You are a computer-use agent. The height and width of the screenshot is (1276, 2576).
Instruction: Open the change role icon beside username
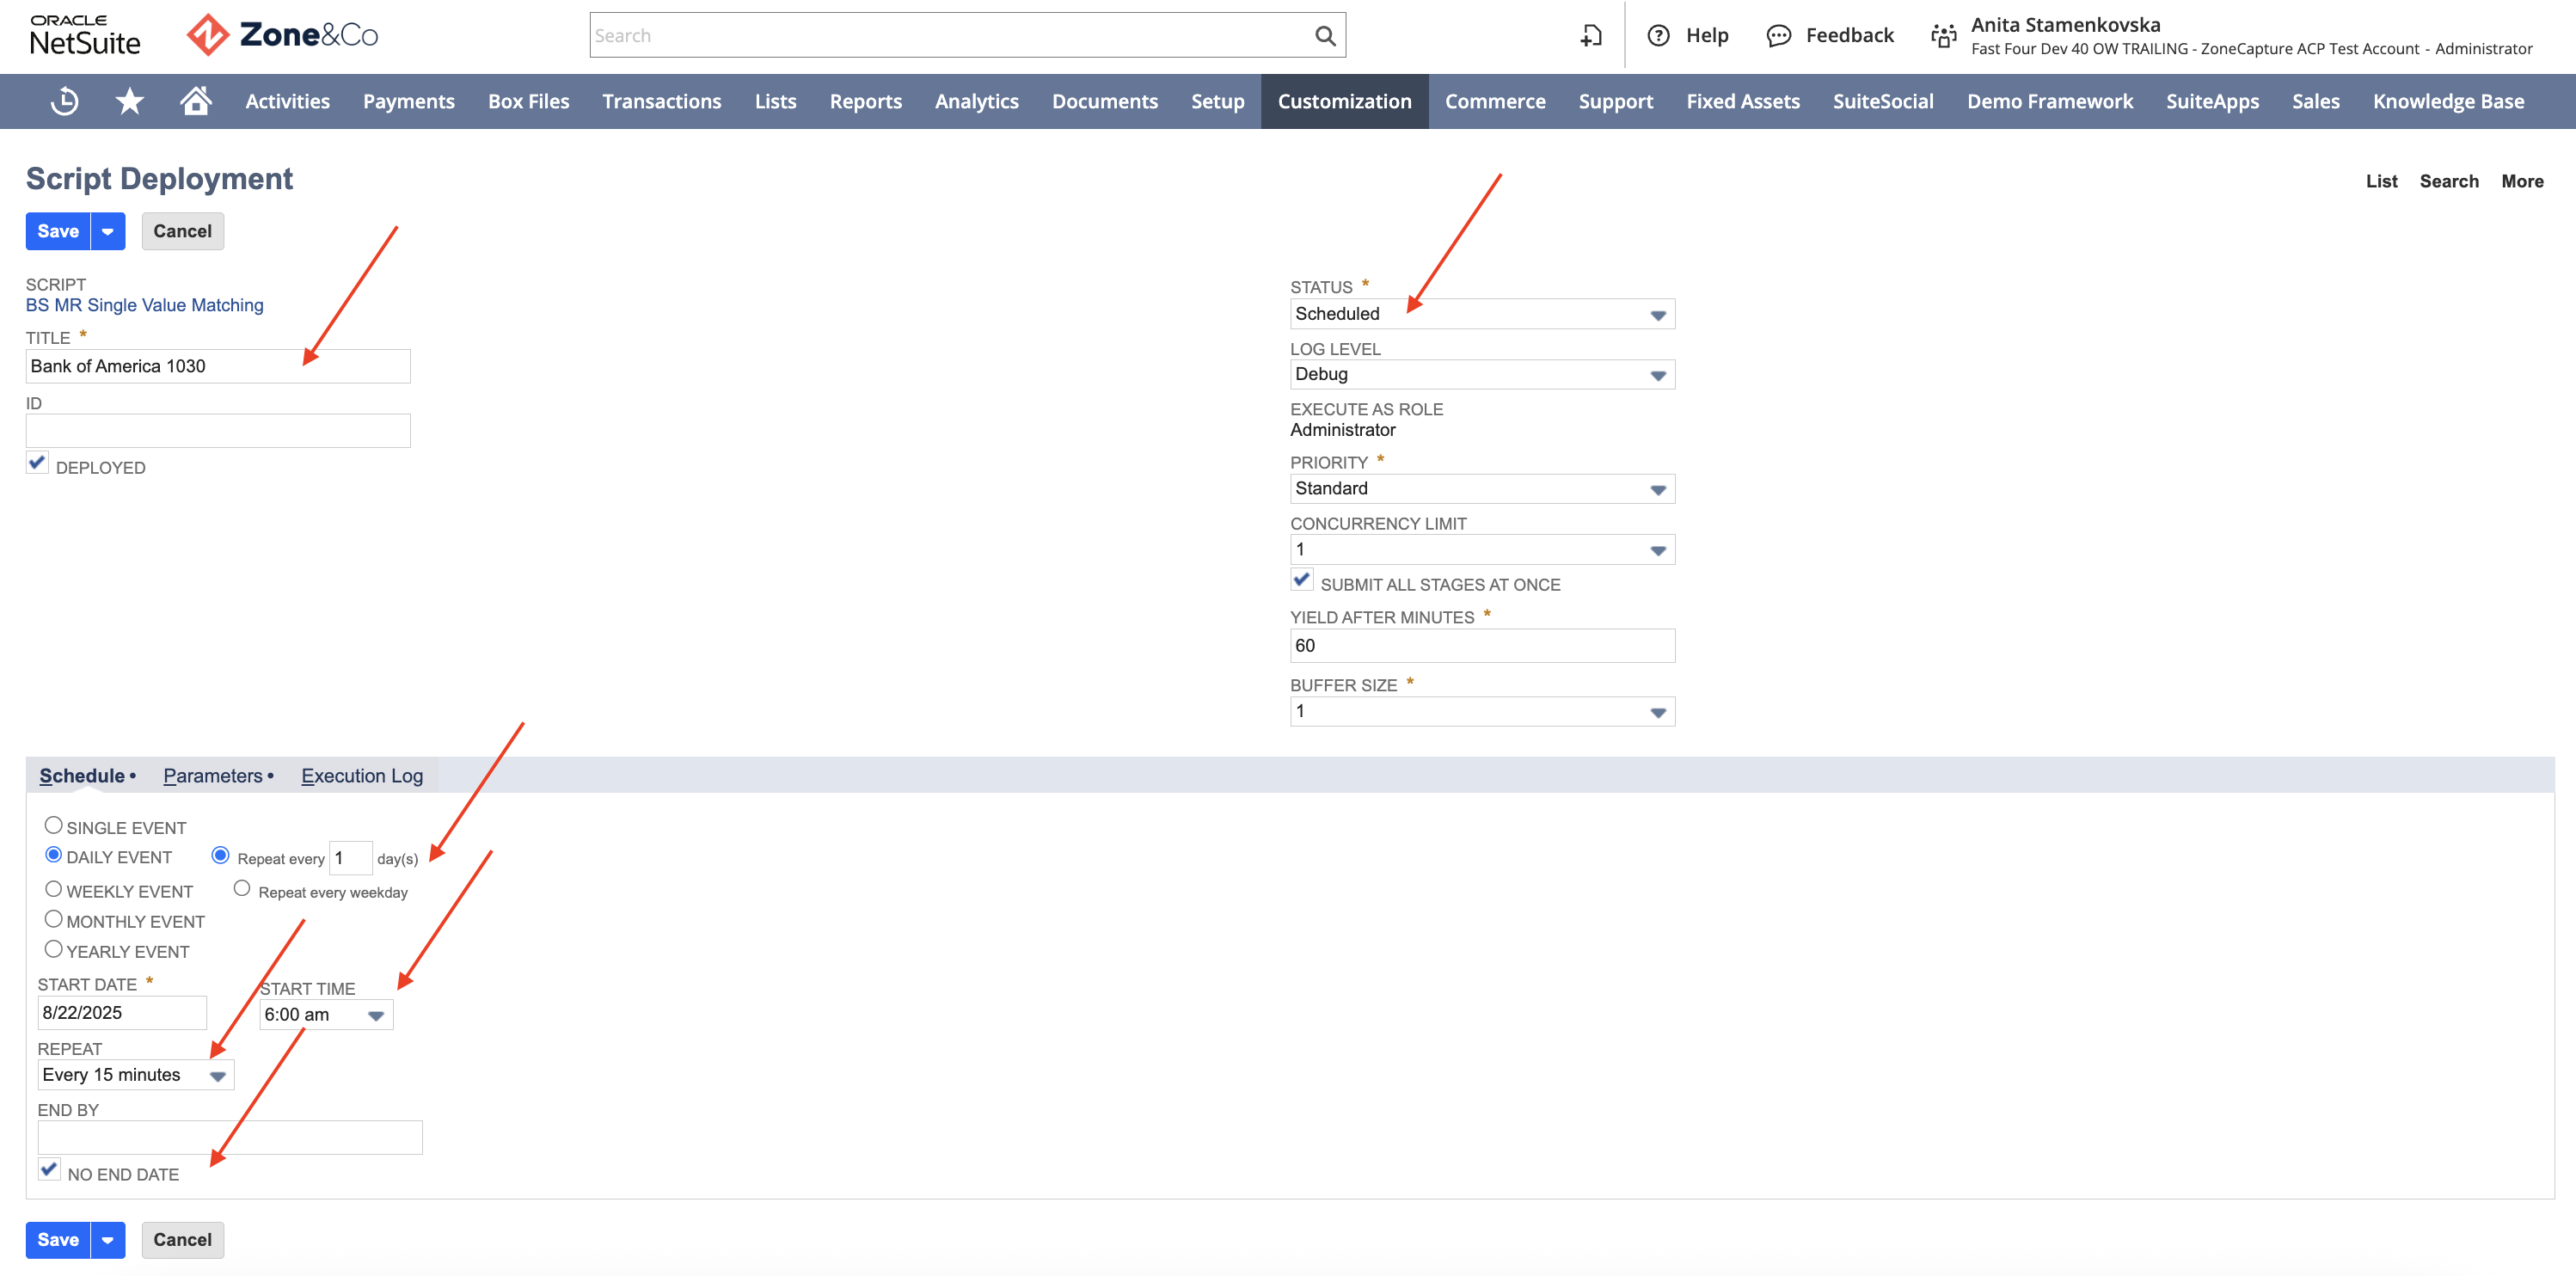coord(1943,36)
